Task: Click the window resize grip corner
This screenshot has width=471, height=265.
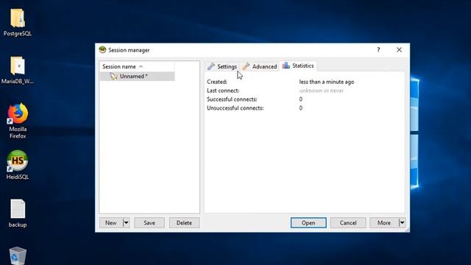Action: click(407, 230)
